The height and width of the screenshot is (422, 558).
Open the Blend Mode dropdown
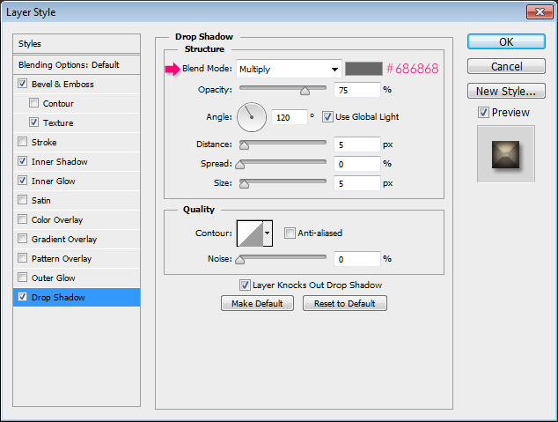(289, 69)
